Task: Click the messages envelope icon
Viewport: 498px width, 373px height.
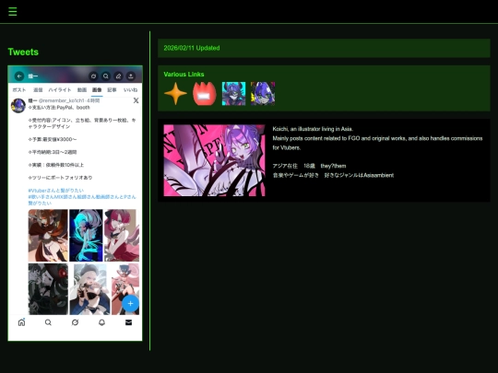Action: (128, 322)
